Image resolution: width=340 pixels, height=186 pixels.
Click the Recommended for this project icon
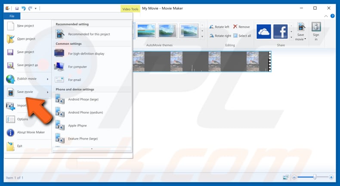pyautogui.click(x=60, y=34)
